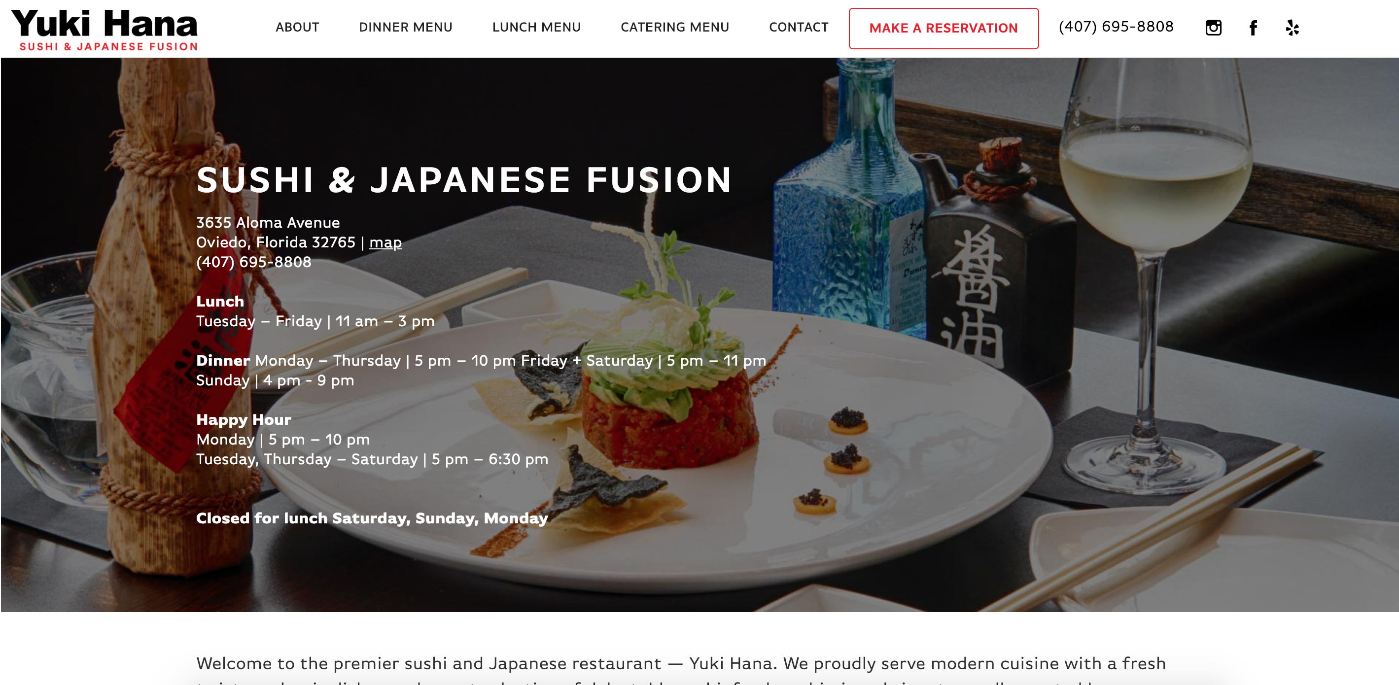The height and width of the screenshot is (685, 1399).
Task: Open the About page
Action: pos(297,27)
